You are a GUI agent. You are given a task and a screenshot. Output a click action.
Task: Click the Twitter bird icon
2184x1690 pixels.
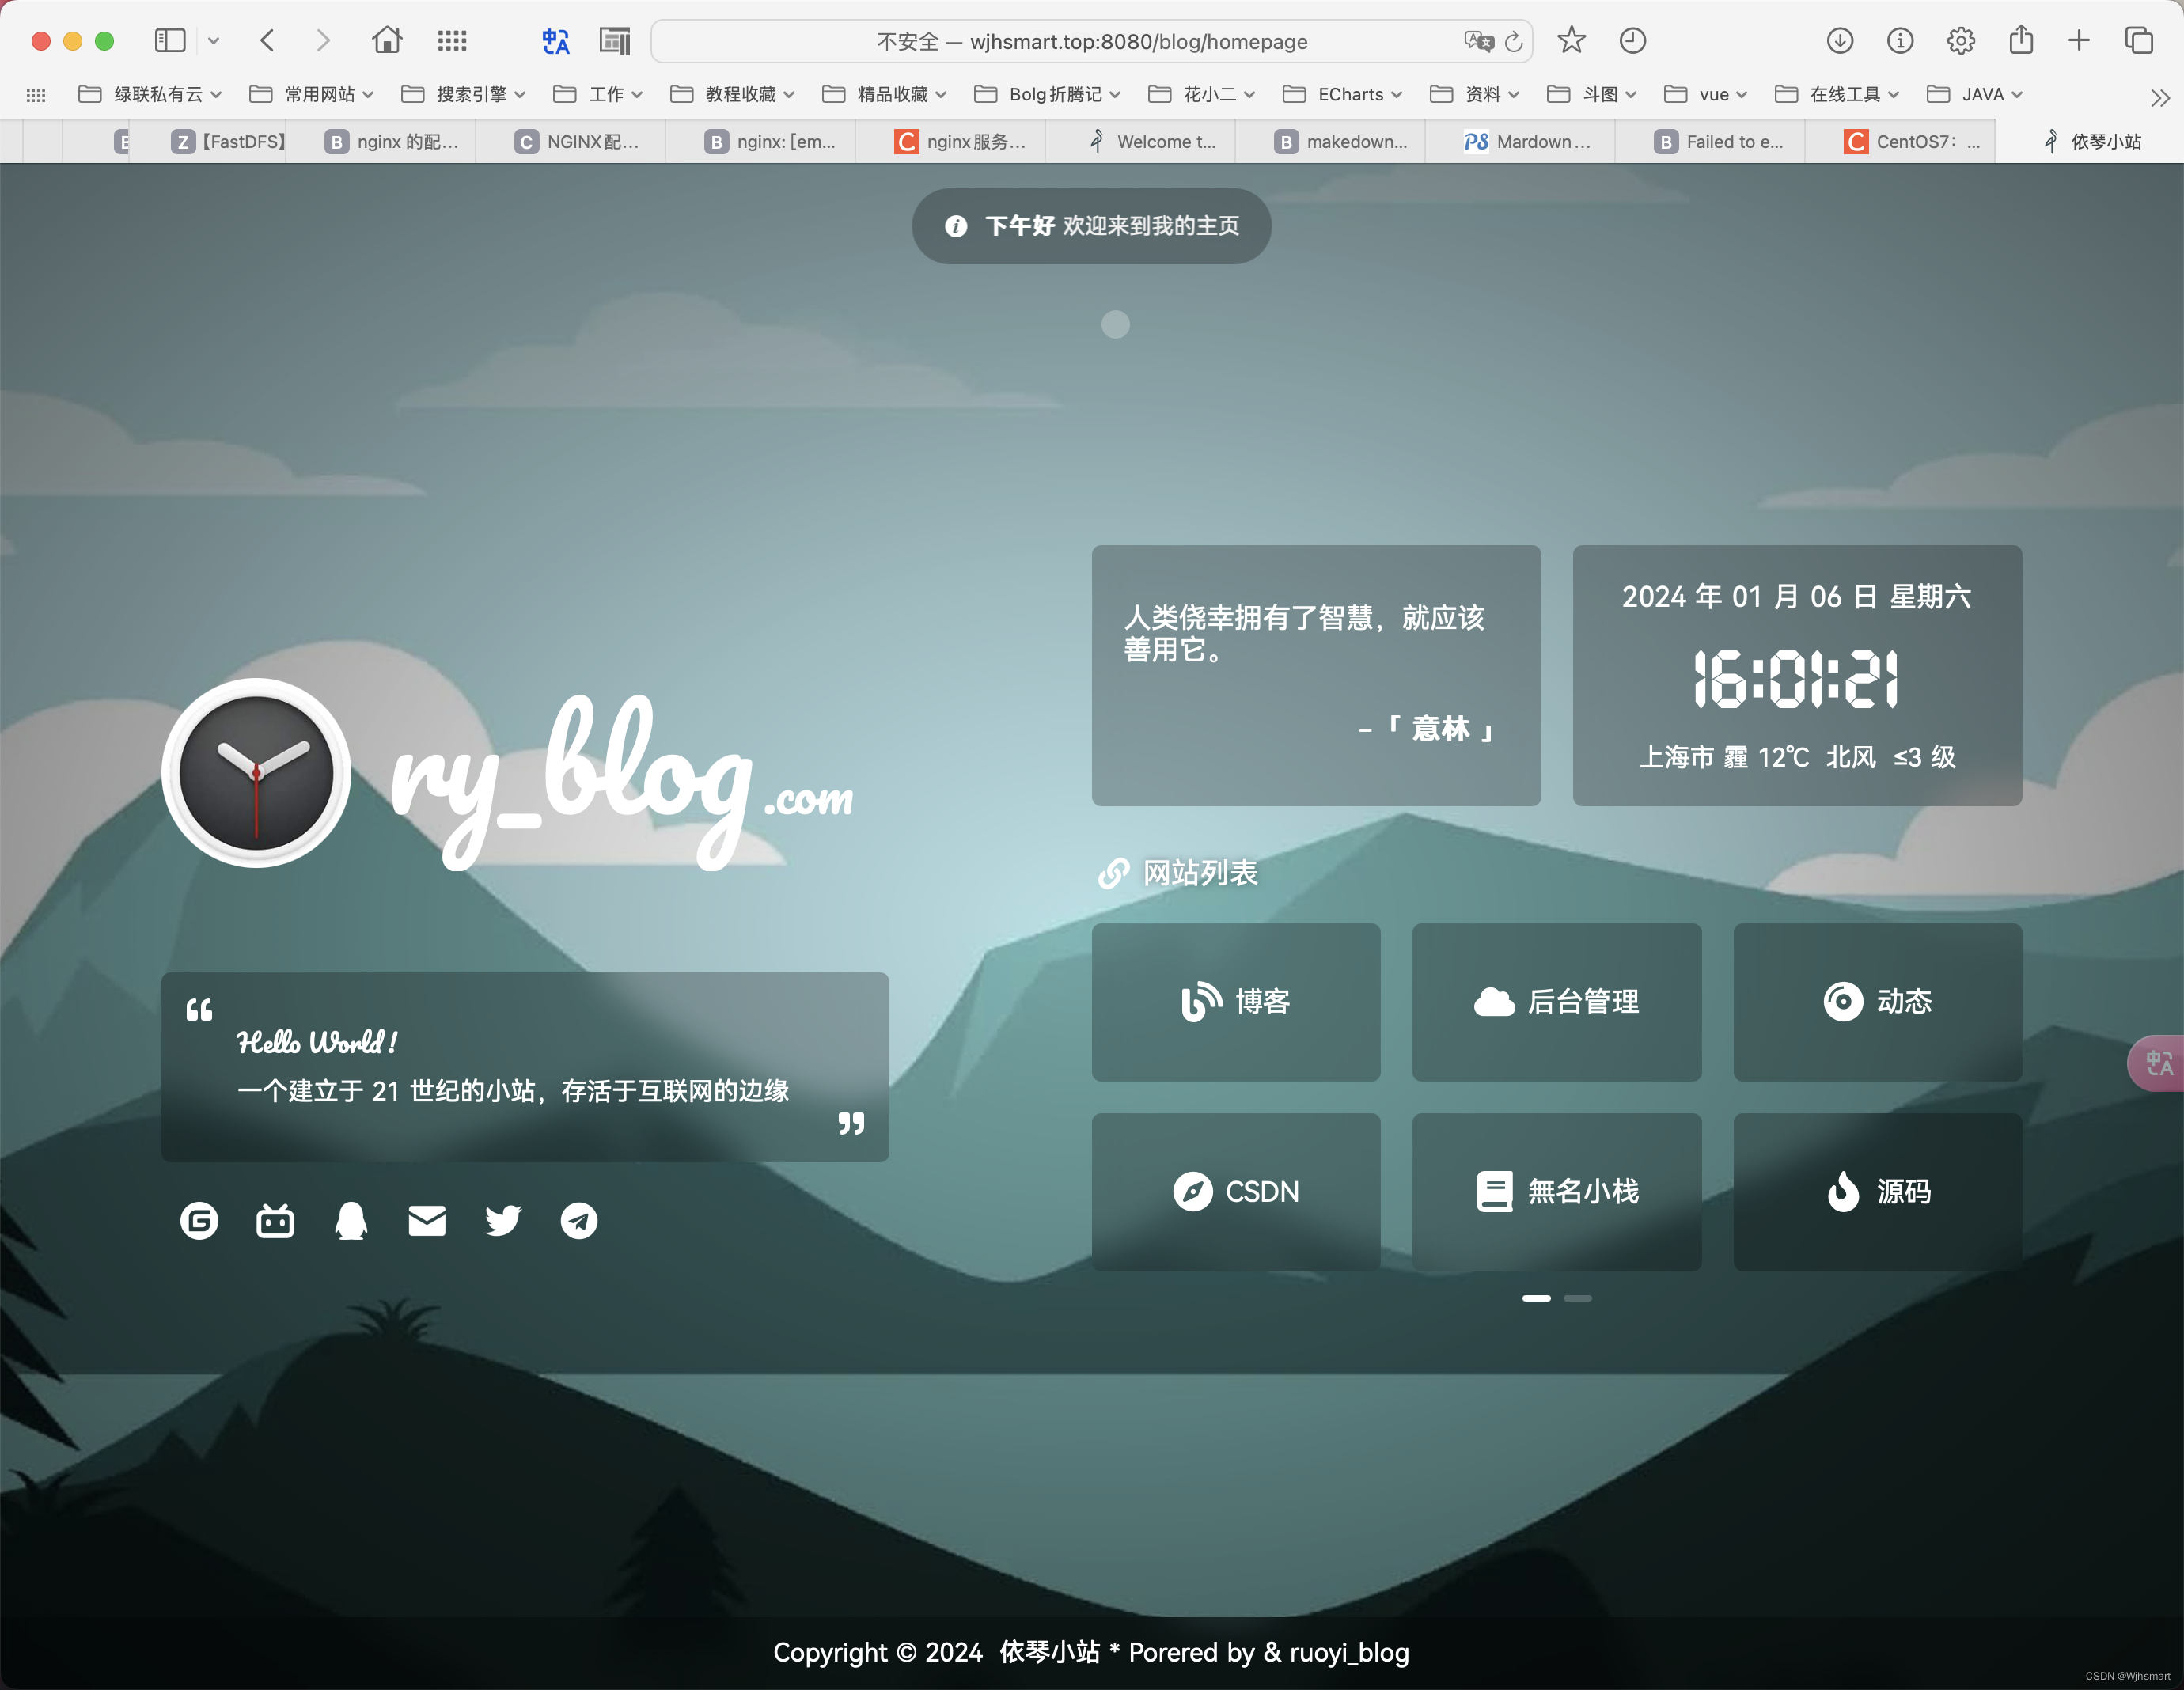503,1221
